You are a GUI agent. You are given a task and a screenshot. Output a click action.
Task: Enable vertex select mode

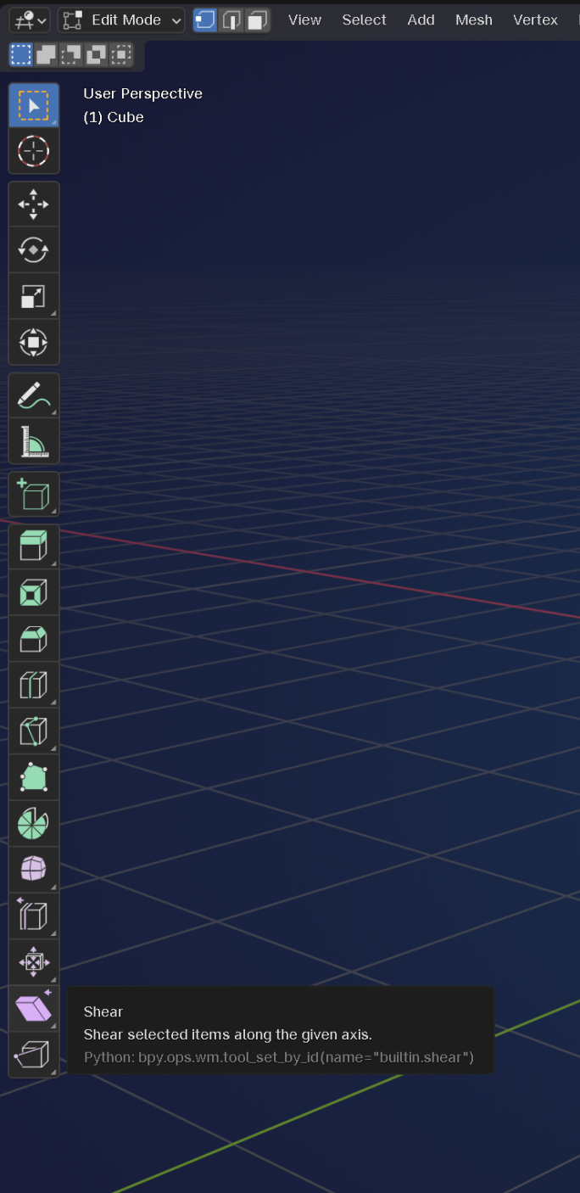point(204,20)
